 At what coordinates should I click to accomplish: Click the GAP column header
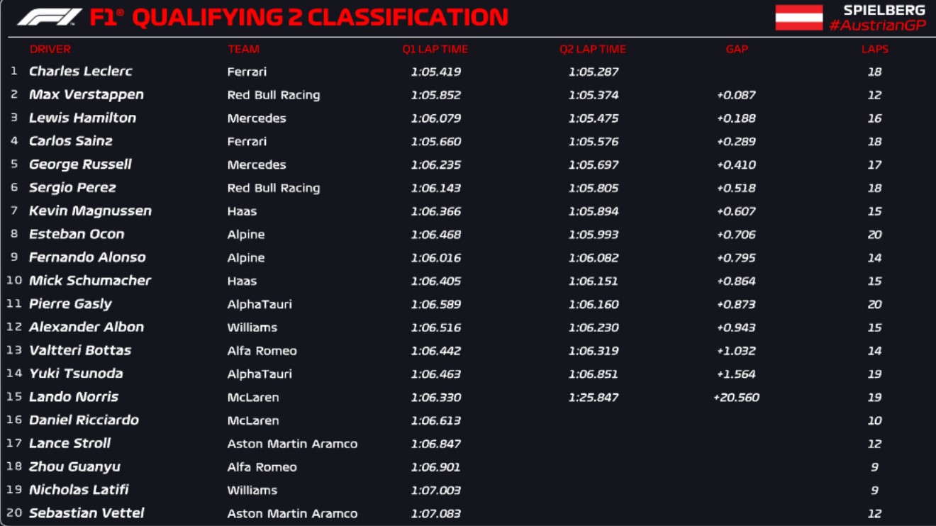pyautogui.click(x=737, y=50)
